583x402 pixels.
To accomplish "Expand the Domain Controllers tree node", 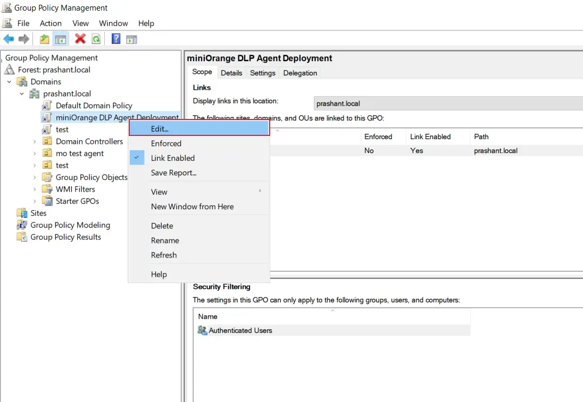I will coord(35,141).
